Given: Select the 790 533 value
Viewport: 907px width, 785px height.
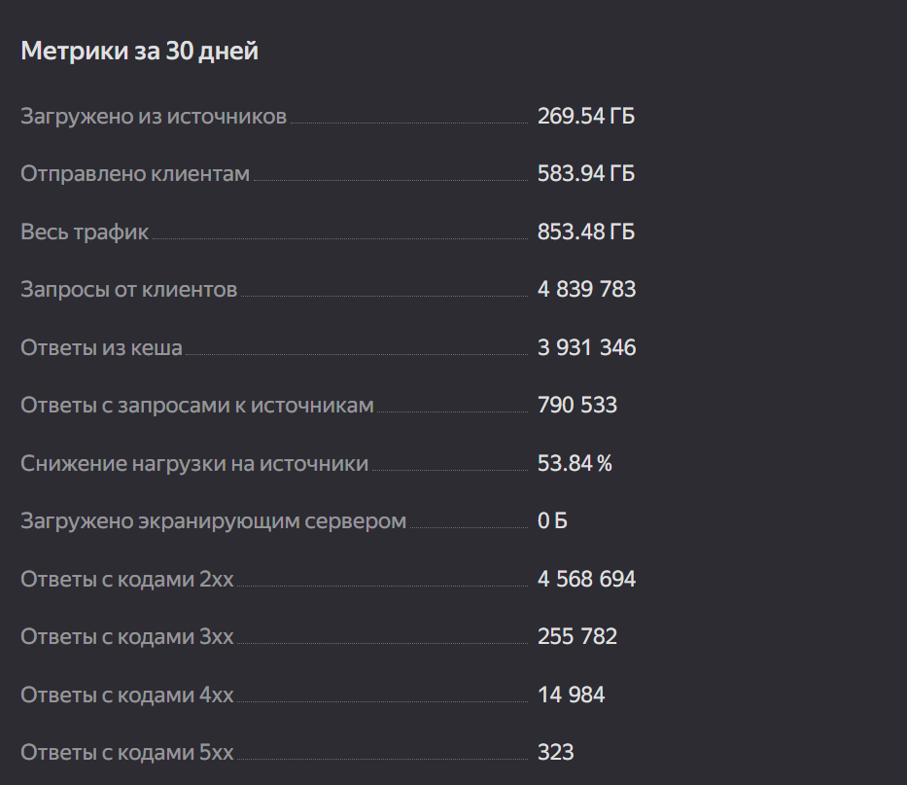Looking at the screenshot, I should (576, 406).
